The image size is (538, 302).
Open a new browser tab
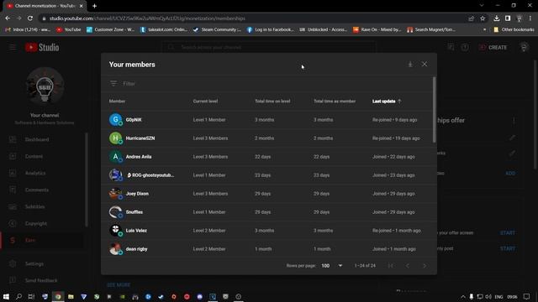click(x=94, y=6)
